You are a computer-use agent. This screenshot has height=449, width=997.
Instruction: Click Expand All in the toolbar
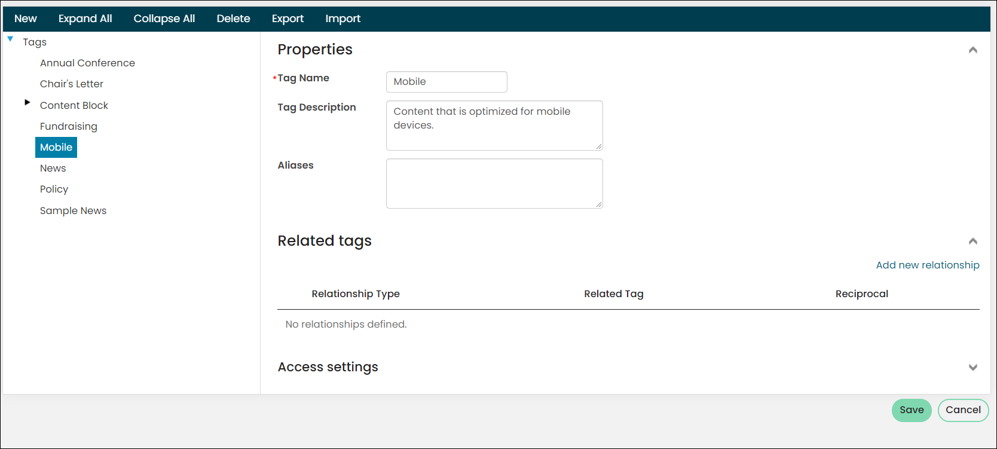[x=85, y=19]
